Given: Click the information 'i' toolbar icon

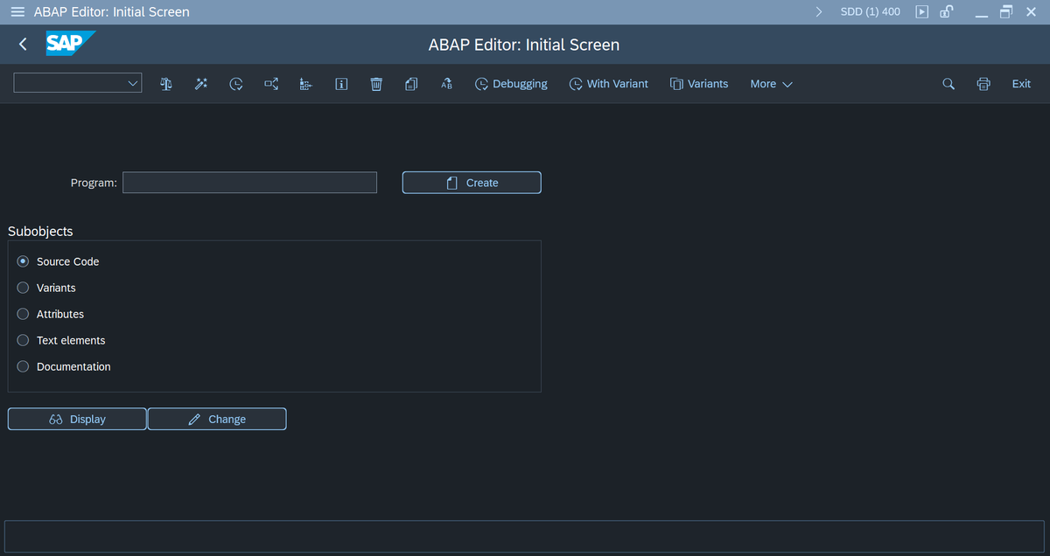Looking at the screenshot, I should (341, 84).
